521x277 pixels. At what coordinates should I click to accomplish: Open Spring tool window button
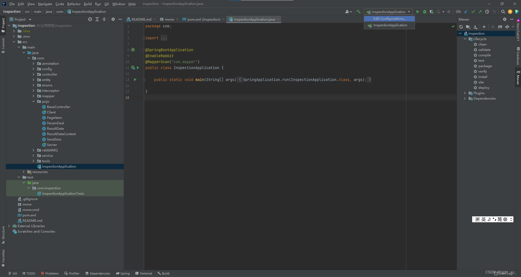(123, 273)
